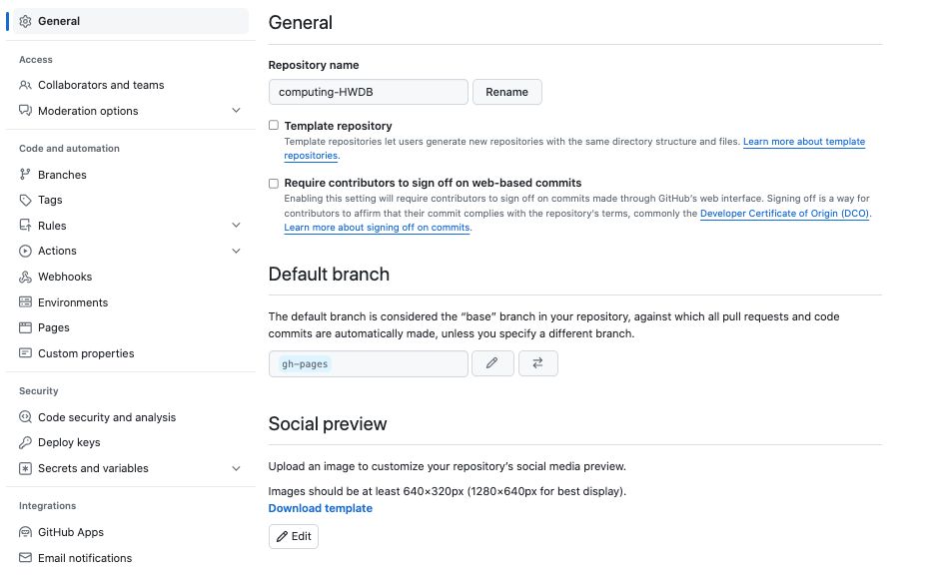
Task: Expand the Moderation options section
Action: [x=236, y=111]
